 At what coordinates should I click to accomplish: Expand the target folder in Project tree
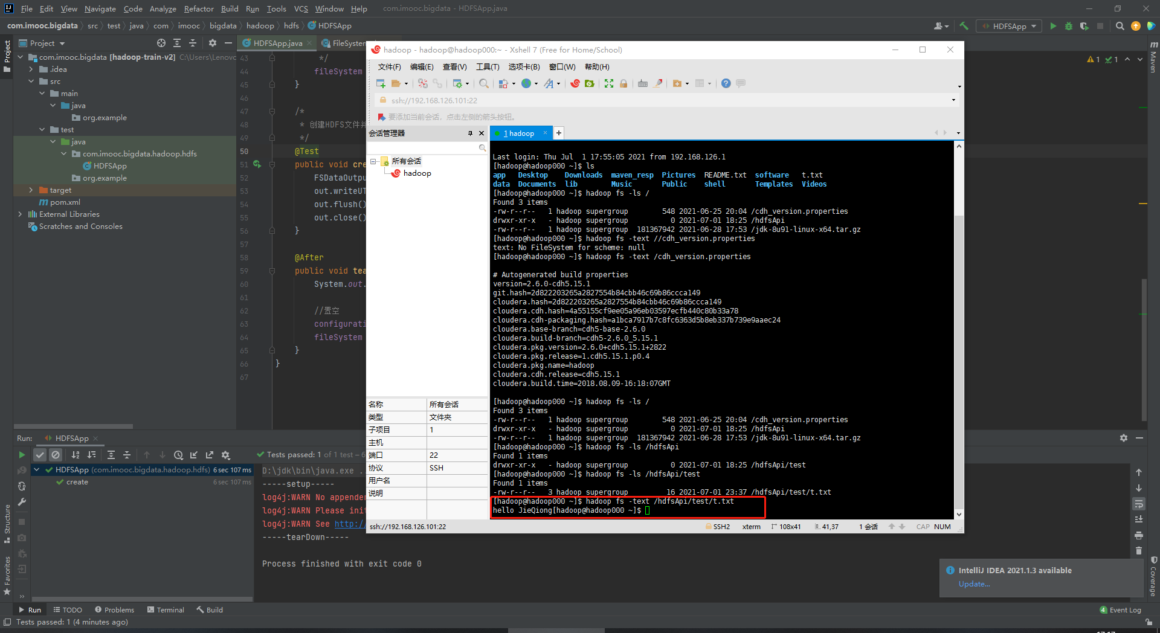point(31,190)
